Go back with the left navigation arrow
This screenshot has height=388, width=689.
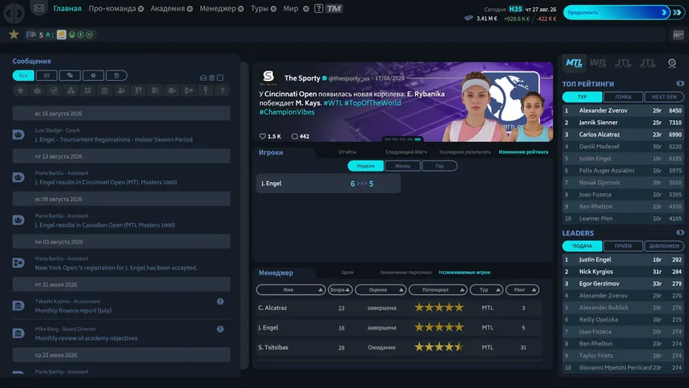coord(8,14)
